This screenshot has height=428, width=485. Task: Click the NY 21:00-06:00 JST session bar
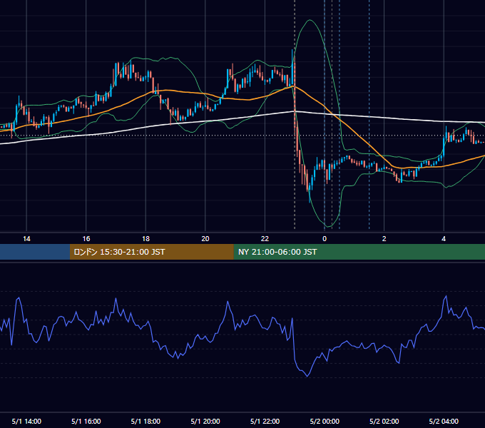click(359, 252)
